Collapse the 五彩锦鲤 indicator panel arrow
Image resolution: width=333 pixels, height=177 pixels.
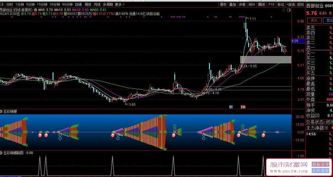click(x=1, y=111)
